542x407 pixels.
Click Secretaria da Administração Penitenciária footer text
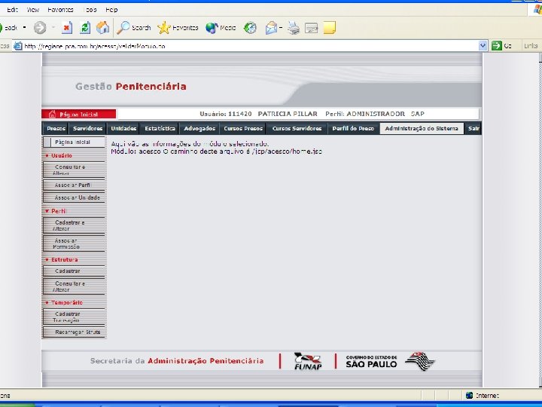(x=177, y=360)
